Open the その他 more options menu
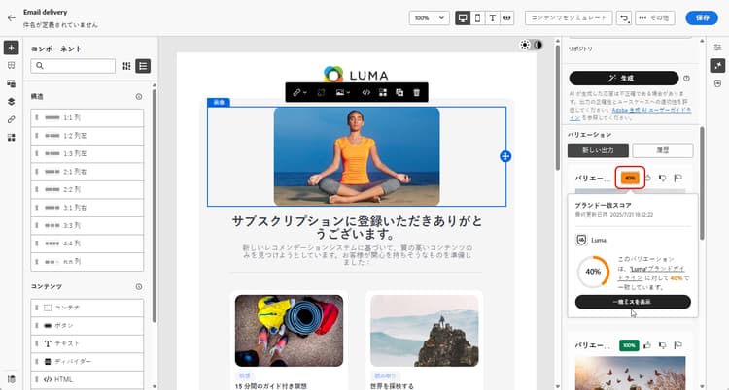 tap(654, 18)
